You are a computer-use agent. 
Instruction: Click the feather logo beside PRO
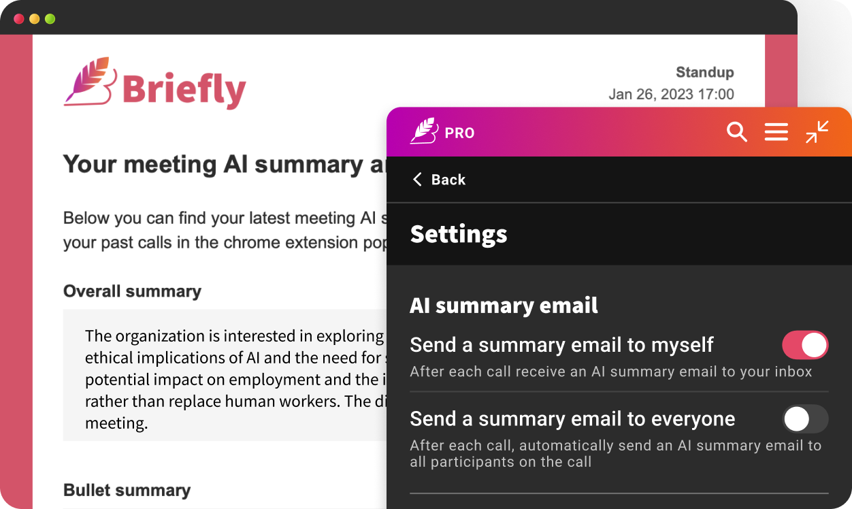point(423,131)
